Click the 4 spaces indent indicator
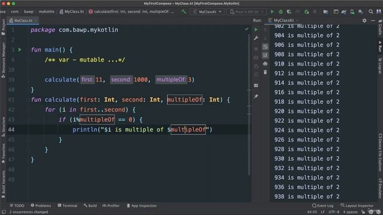Screen dimensions: 383x215 pos(350,212)
